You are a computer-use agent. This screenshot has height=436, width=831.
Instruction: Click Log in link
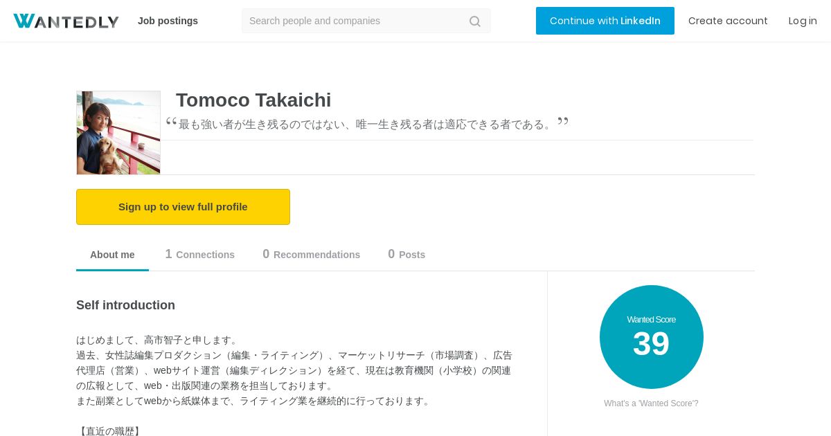click(803, 21)
